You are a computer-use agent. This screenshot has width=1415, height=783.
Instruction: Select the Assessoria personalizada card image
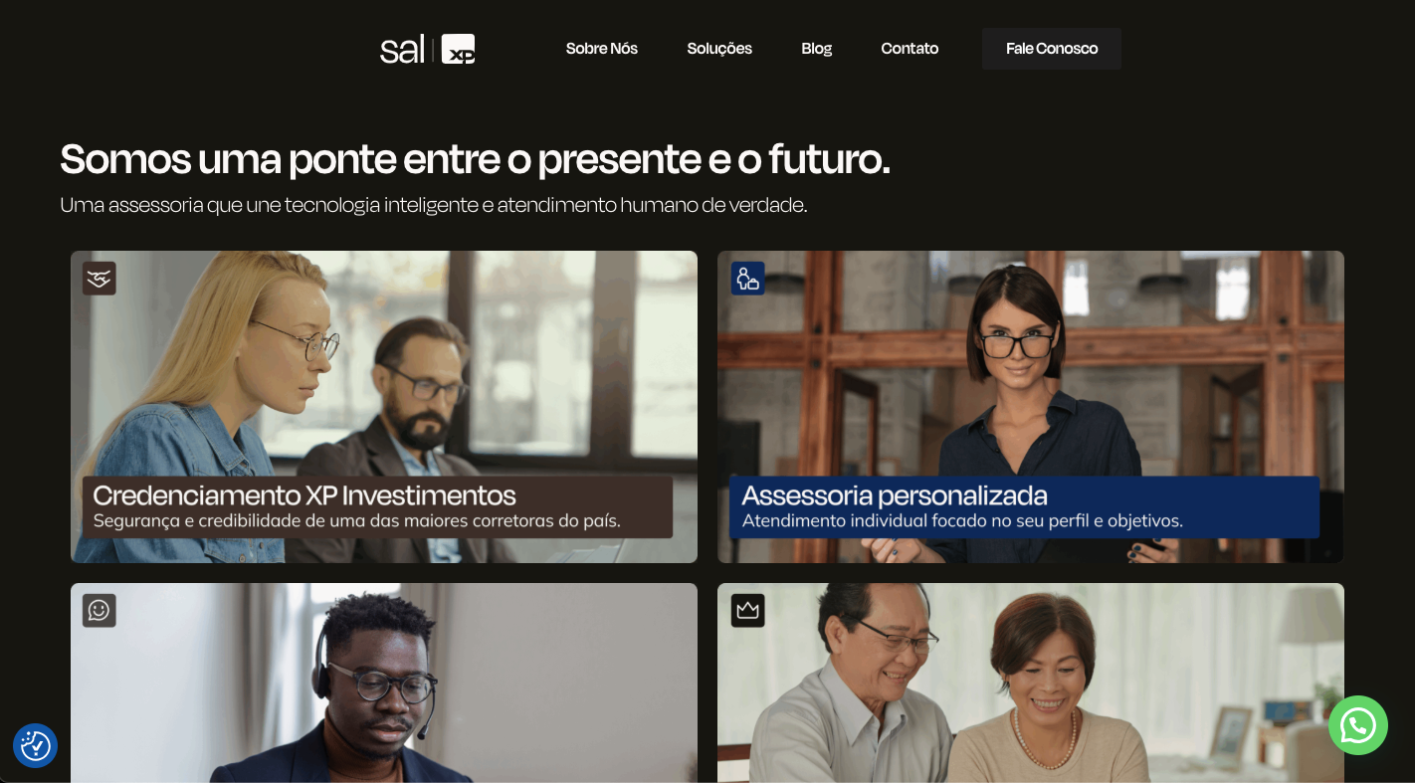[1031, 407]
